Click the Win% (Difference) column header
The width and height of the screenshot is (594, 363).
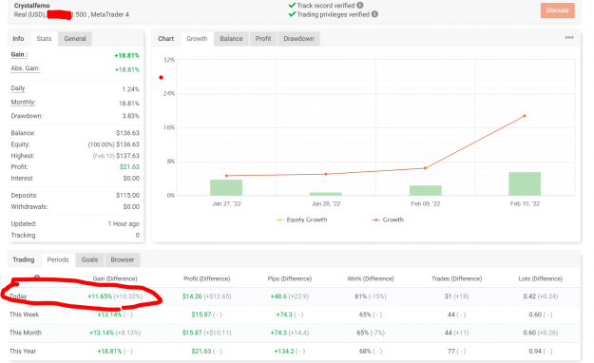point(371,278)
